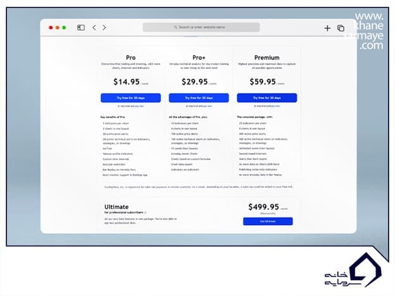Go forward with the right arrow
This screenshot has height=296, width=395.
104,27
